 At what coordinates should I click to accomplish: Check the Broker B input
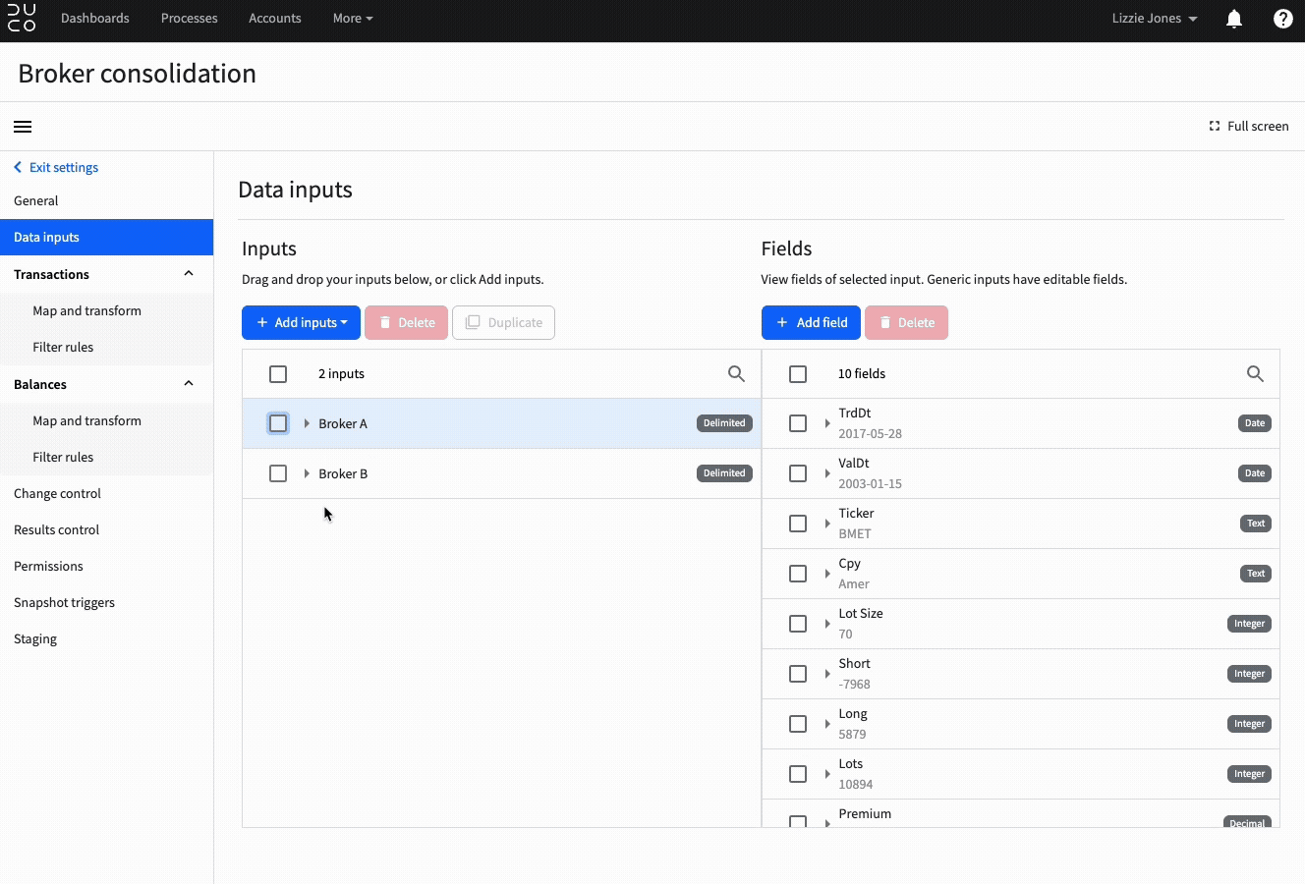[x=278, y=473]
